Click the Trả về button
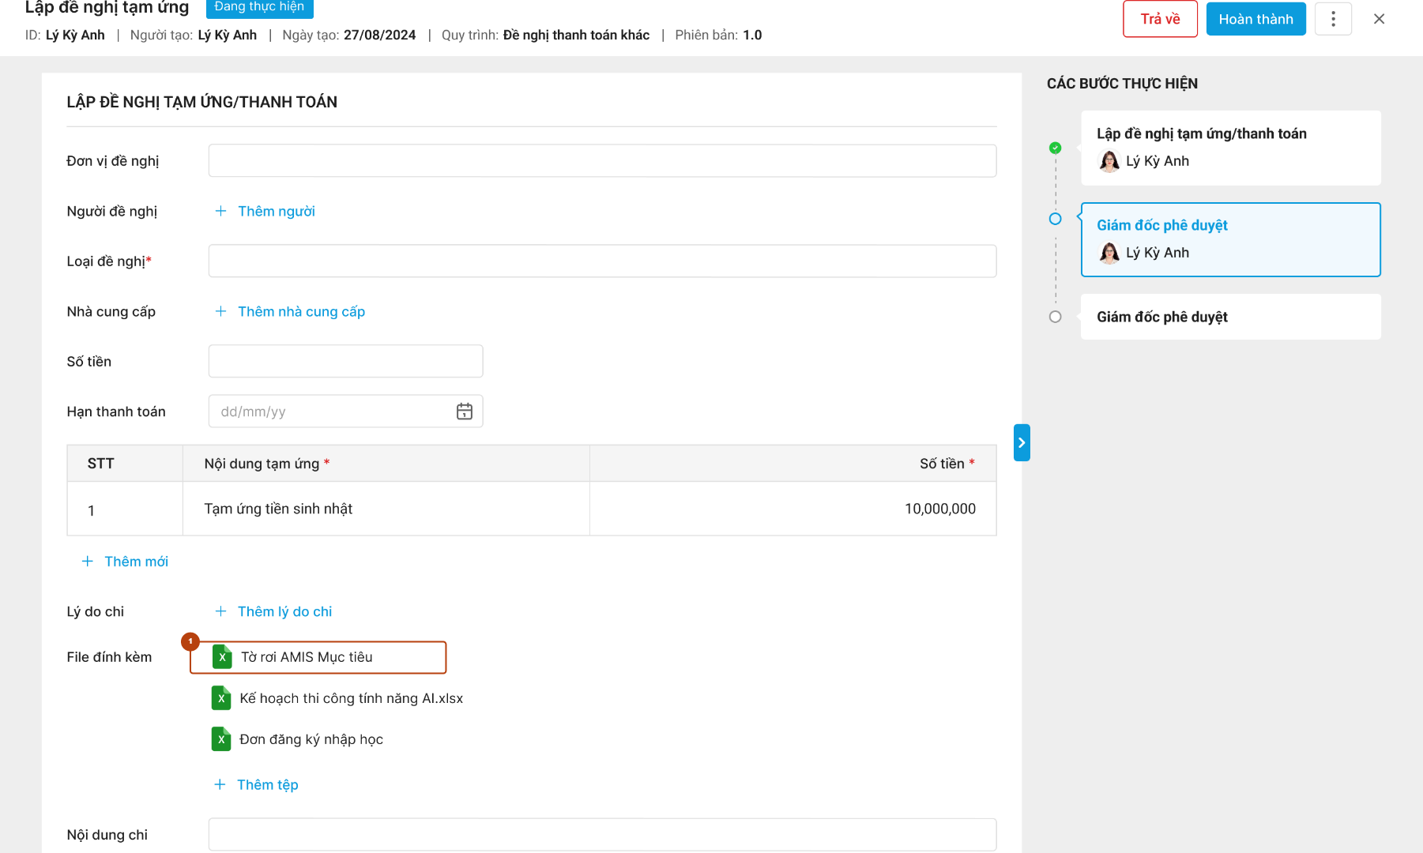The height and width of the screenshot is (853, 1423). 1160,19
